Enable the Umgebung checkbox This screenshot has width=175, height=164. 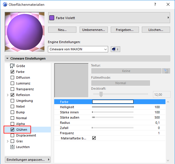12,101
